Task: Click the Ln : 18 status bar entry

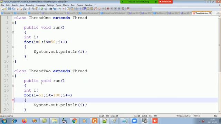Action: click(137, 116)
